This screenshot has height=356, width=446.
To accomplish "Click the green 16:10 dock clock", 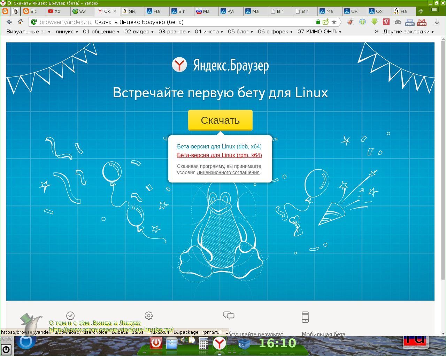I will pyautogui.click(x=277, y=343).
